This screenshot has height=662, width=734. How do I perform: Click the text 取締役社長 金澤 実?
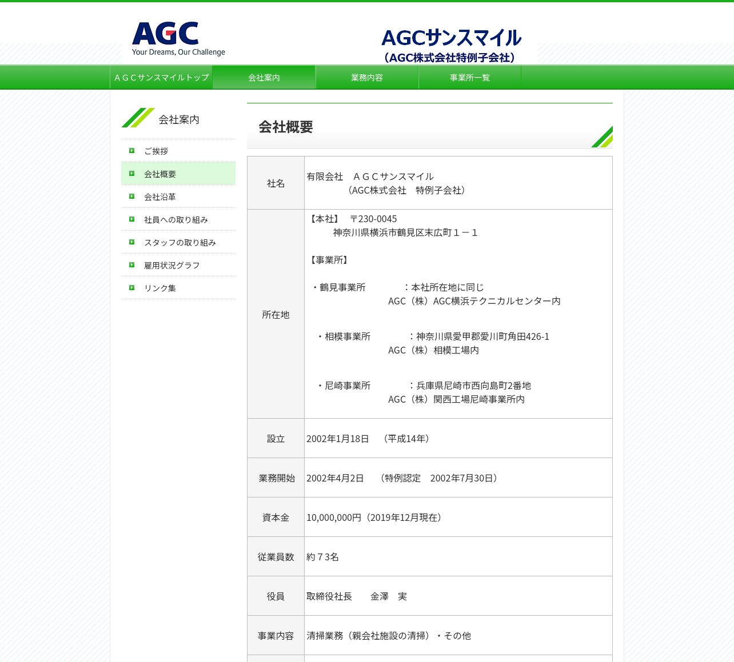(357, 596)
